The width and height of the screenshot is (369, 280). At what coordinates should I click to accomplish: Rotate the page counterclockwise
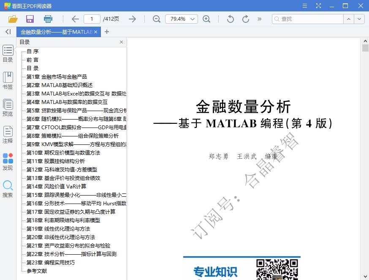click(231, 19)
